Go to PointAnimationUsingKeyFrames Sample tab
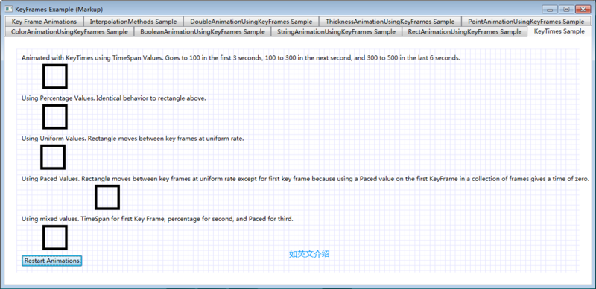Screen dimensions: 596x289 (x=526, y=22)
